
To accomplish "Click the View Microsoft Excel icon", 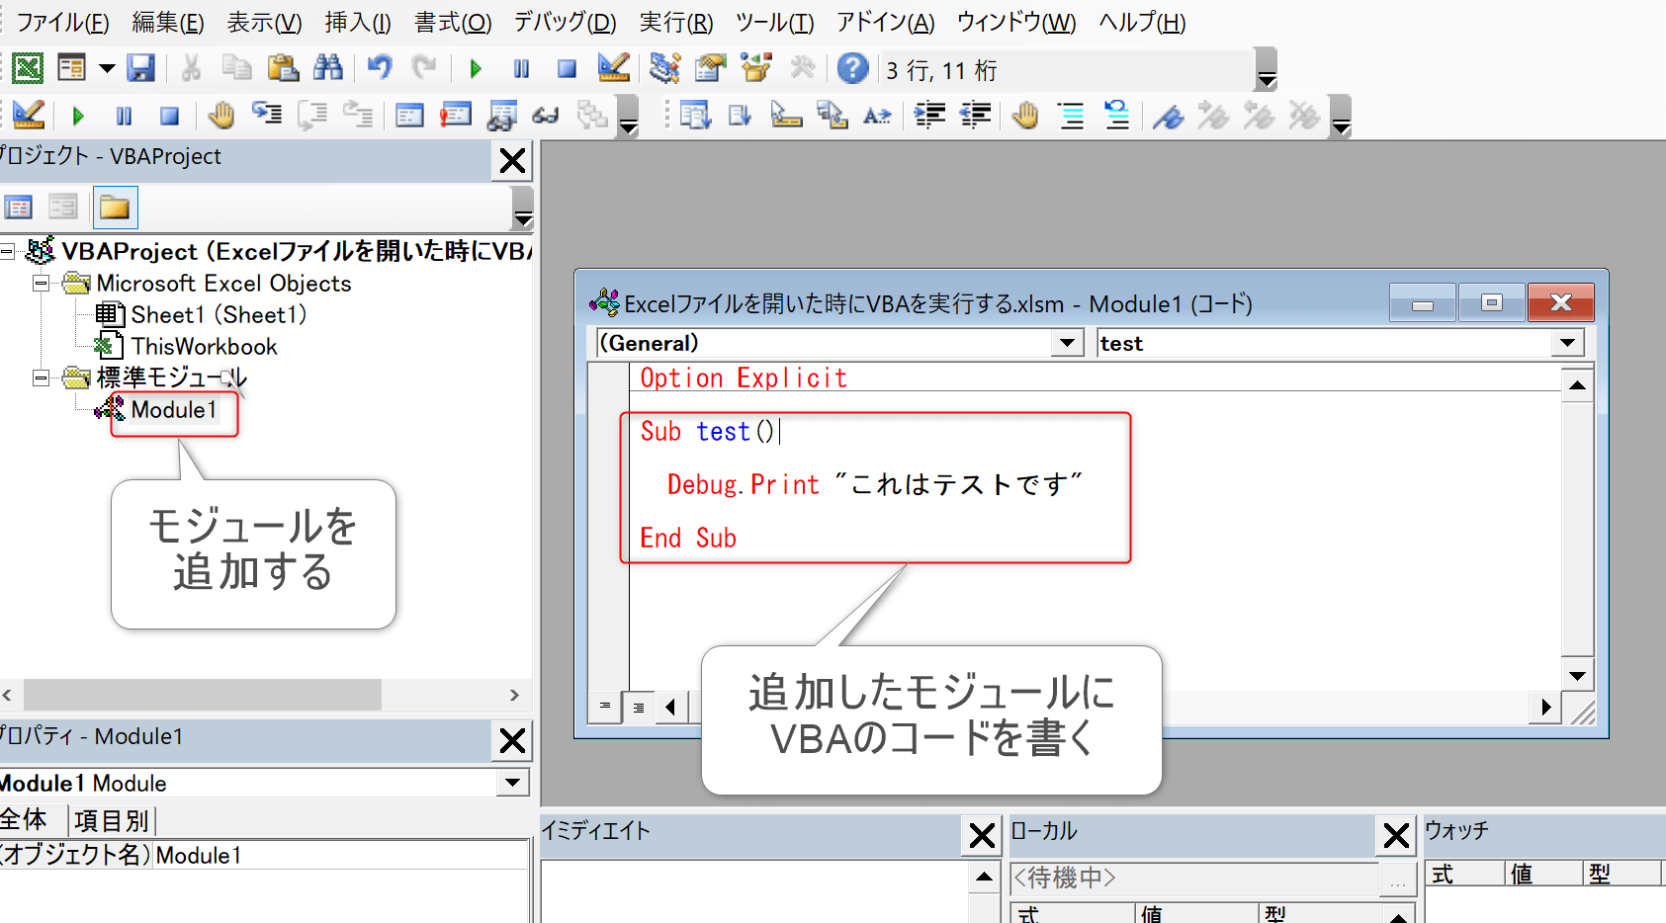I will click(x=27, y=68).
